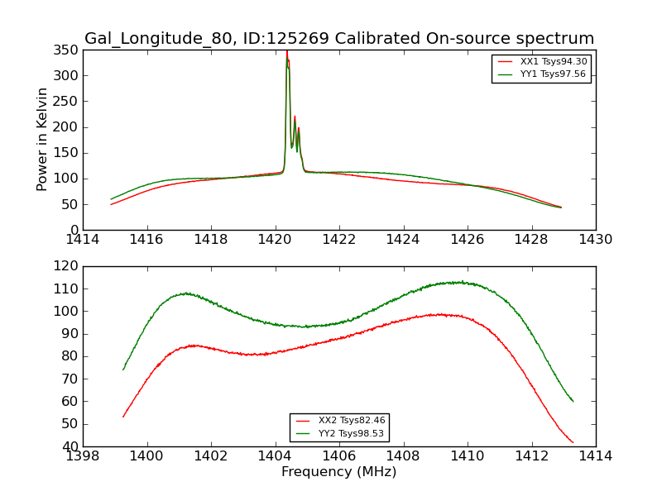Click the 1424 tick label on upper plot

(403, 240)
